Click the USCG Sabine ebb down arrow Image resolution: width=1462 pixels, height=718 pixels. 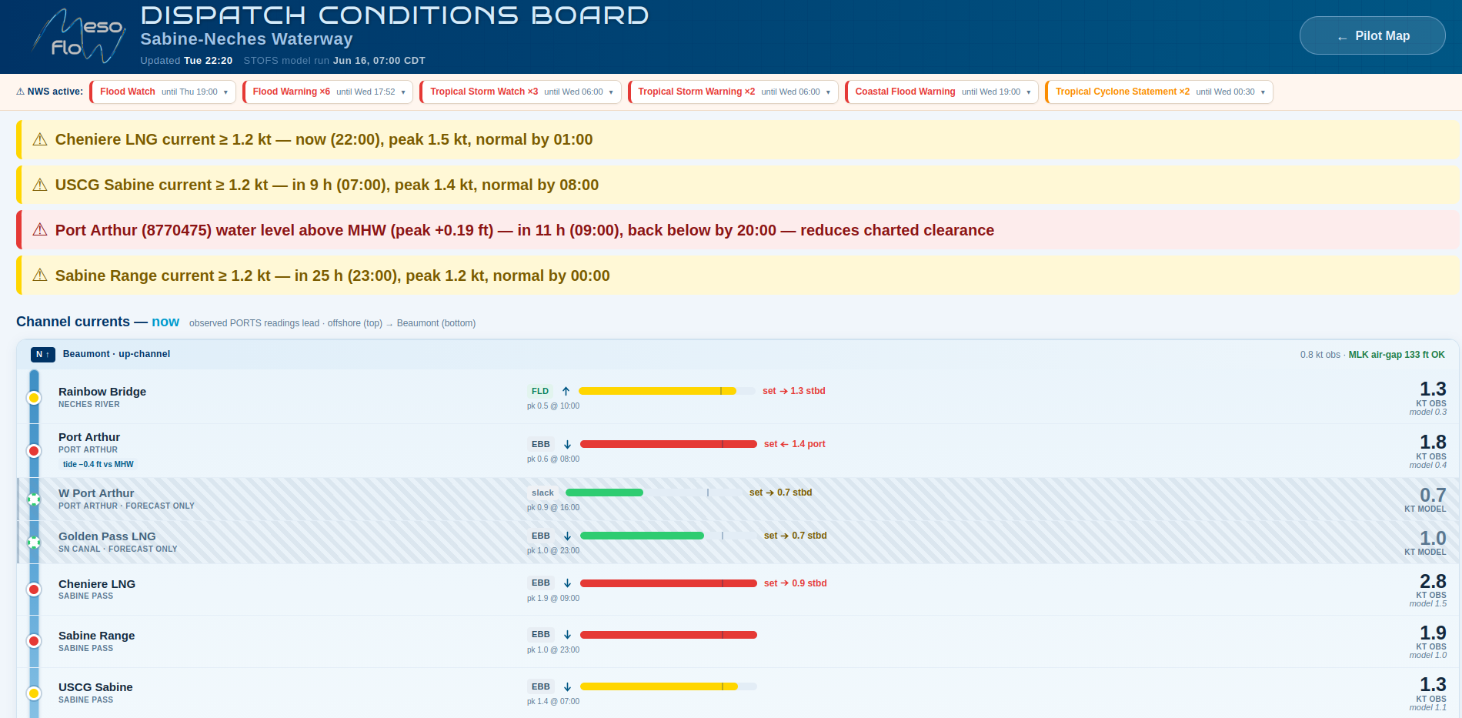(567, 686)
